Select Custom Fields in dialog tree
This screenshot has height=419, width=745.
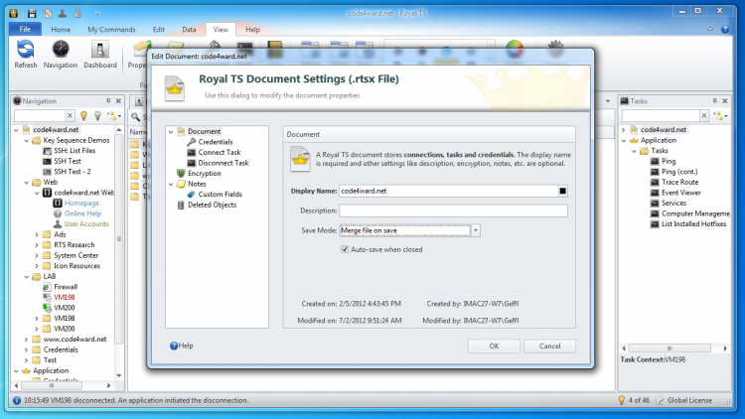pos(220,194)
